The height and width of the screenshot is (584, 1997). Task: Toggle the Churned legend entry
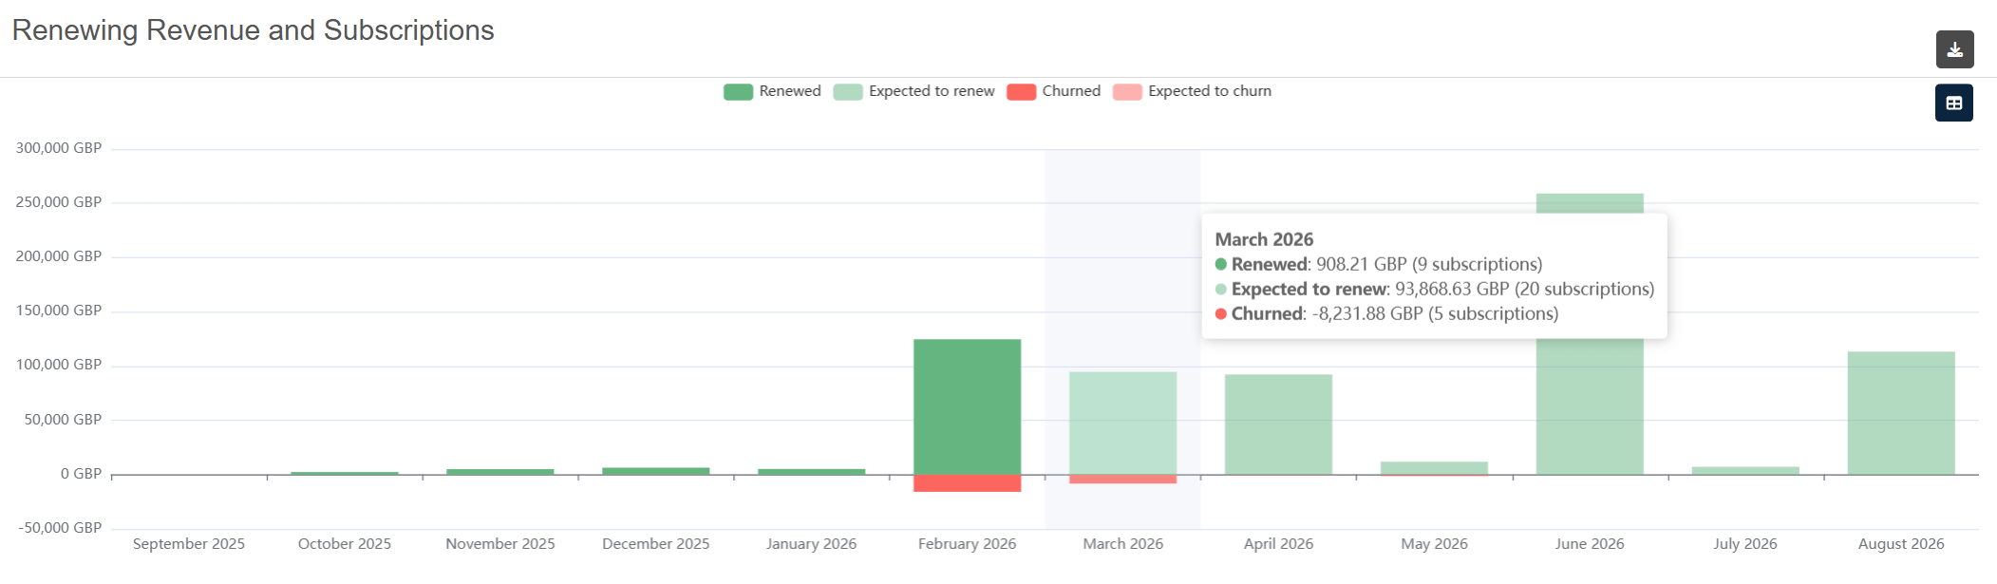click(1053, 91)
